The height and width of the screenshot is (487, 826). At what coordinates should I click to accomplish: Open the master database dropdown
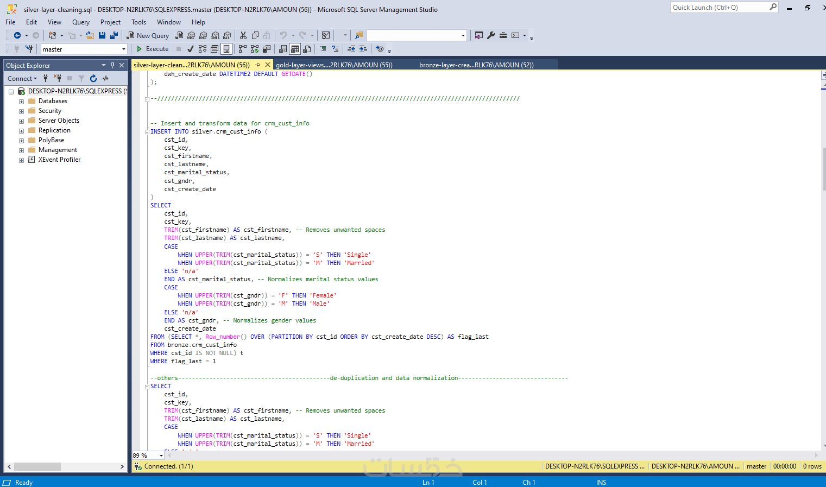124,49
